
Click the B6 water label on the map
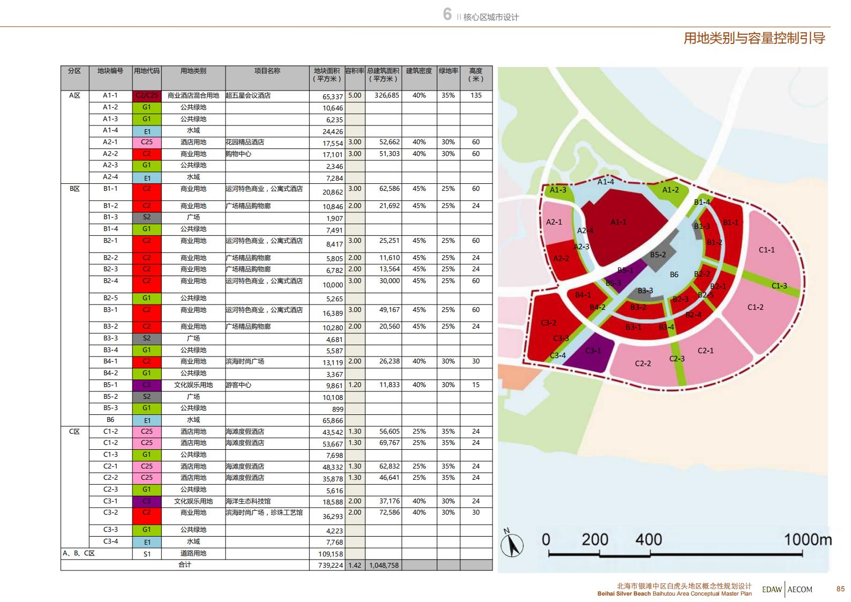pos(674,274)
